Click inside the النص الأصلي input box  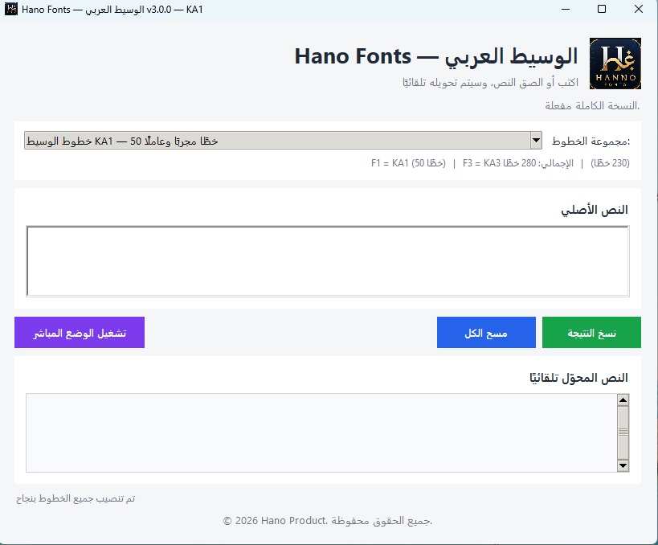[x=328, y=261]
